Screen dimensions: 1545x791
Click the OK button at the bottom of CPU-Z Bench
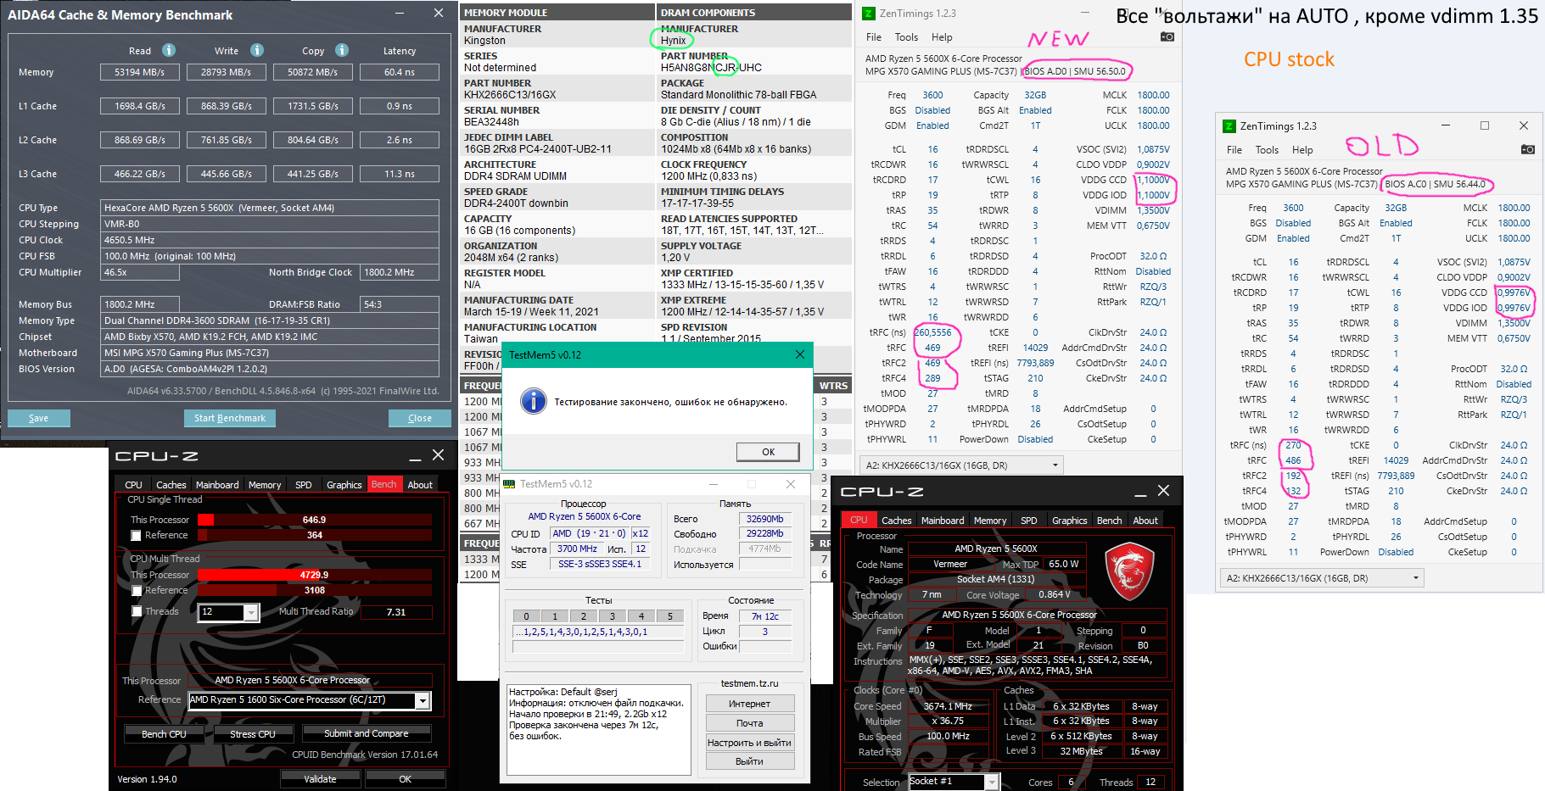[406, 779]
